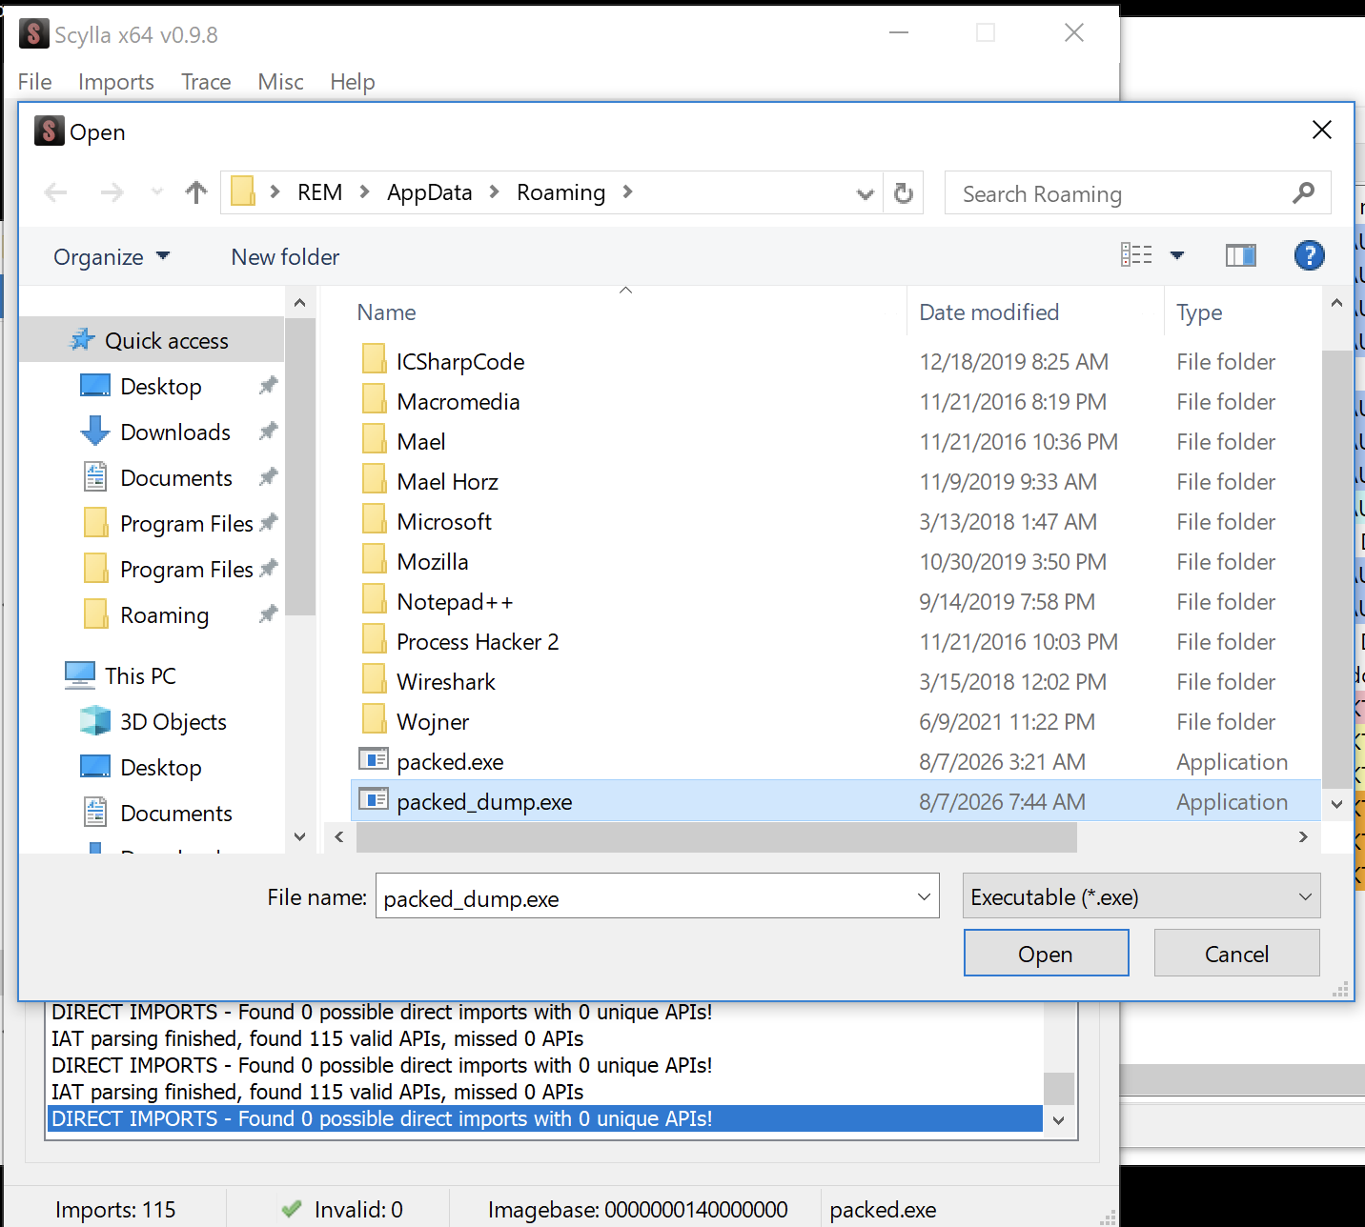Open the Help question mark

[1309, 254]
